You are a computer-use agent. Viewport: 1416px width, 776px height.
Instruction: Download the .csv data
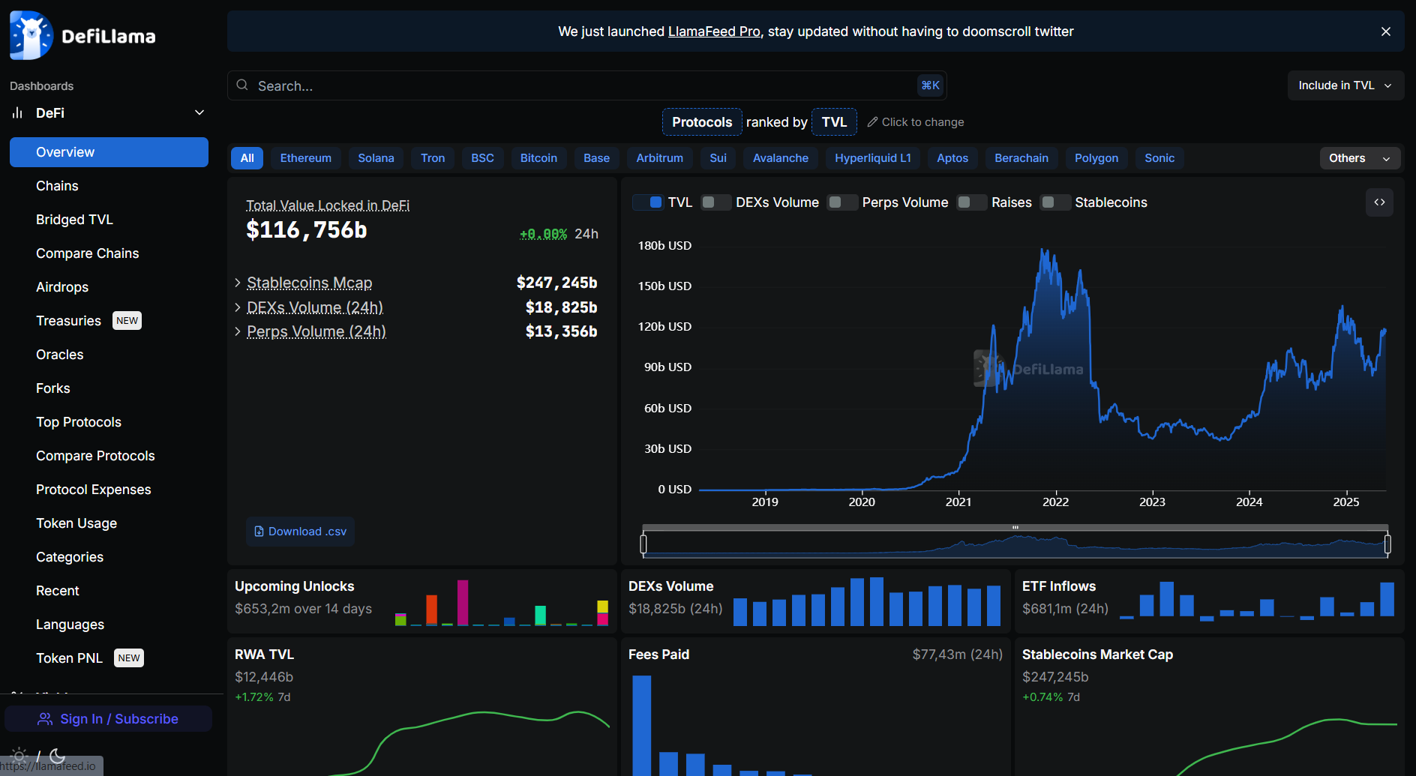click(300, 532)
